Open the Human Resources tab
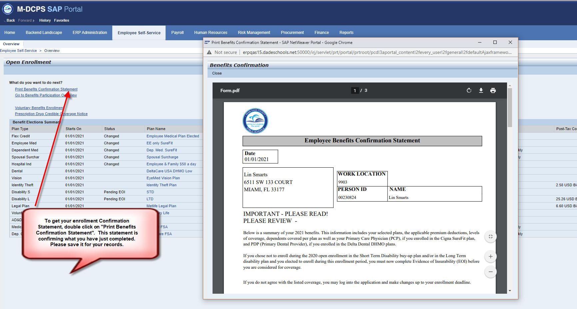Image resolution: width=577 pixels, height=309 pixels. [x=211, y=33]
